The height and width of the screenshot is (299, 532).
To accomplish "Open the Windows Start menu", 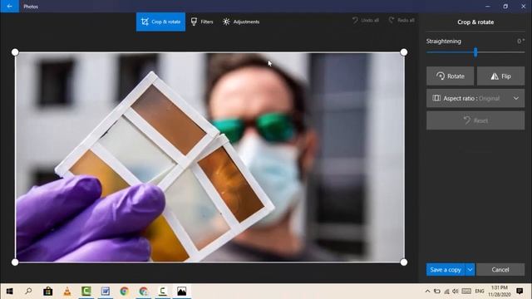I will (x=9, y=292).
